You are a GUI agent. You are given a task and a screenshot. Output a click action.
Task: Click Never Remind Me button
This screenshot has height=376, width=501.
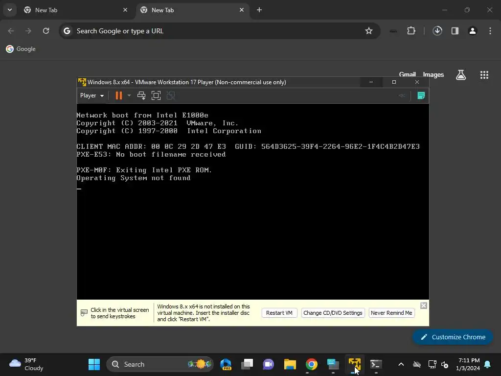[391, 313]
